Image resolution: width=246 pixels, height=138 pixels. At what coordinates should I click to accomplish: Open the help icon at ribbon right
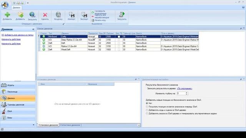(243, 7)
